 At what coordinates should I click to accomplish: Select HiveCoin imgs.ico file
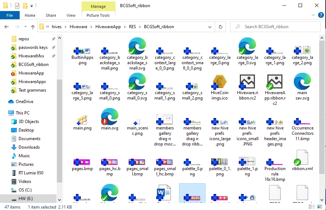(x=219, y=87)
